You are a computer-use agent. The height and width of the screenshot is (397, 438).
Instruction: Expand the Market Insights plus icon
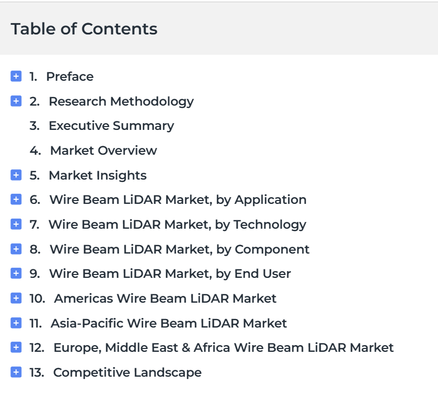tap(16, 175)
